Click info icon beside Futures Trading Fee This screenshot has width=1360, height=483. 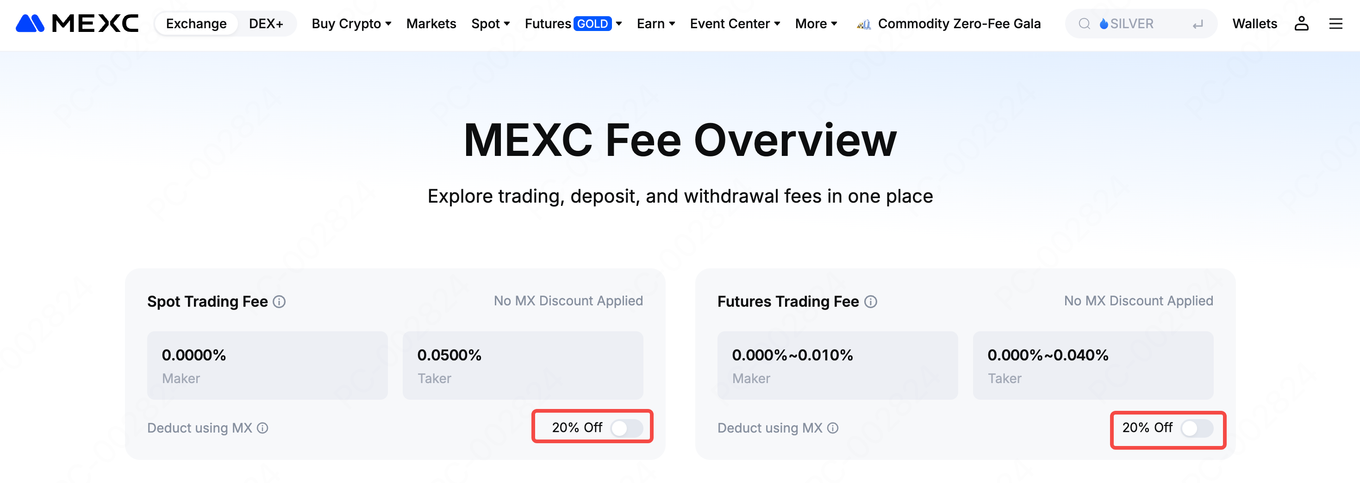coord(871,302)
